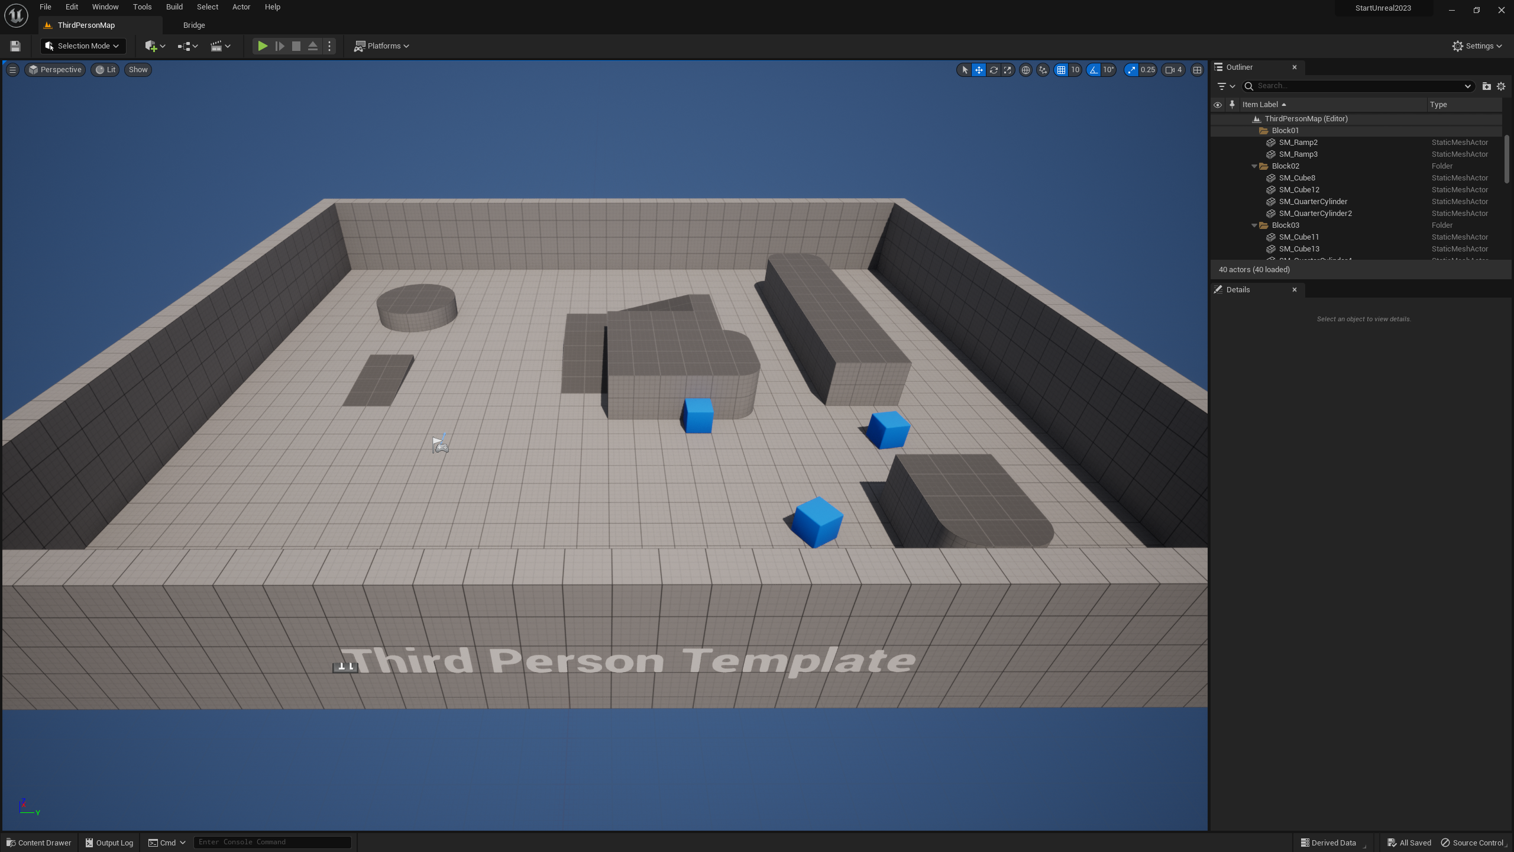
Task: Open the Selection Mode dropdown
Action: click(x=83, y=46)
